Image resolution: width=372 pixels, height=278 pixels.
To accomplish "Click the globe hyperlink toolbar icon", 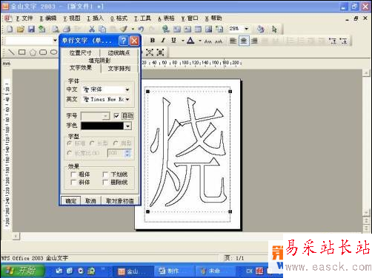I will click(166, 29).
